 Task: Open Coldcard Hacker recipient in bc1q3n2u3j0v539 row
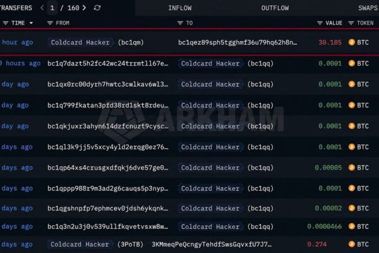[210, 226]
